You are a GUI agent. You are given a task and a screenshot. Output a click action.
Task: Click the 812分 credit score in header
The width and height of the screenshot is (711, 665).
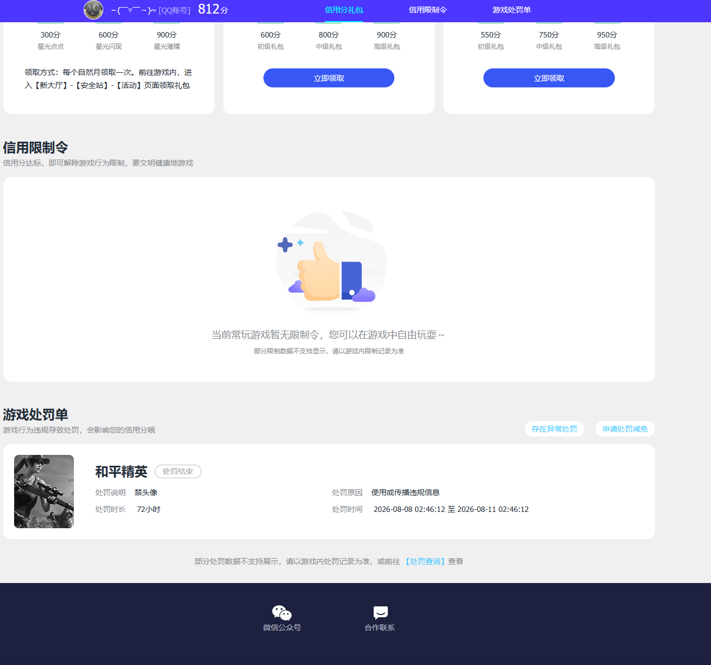click(213, 9)
